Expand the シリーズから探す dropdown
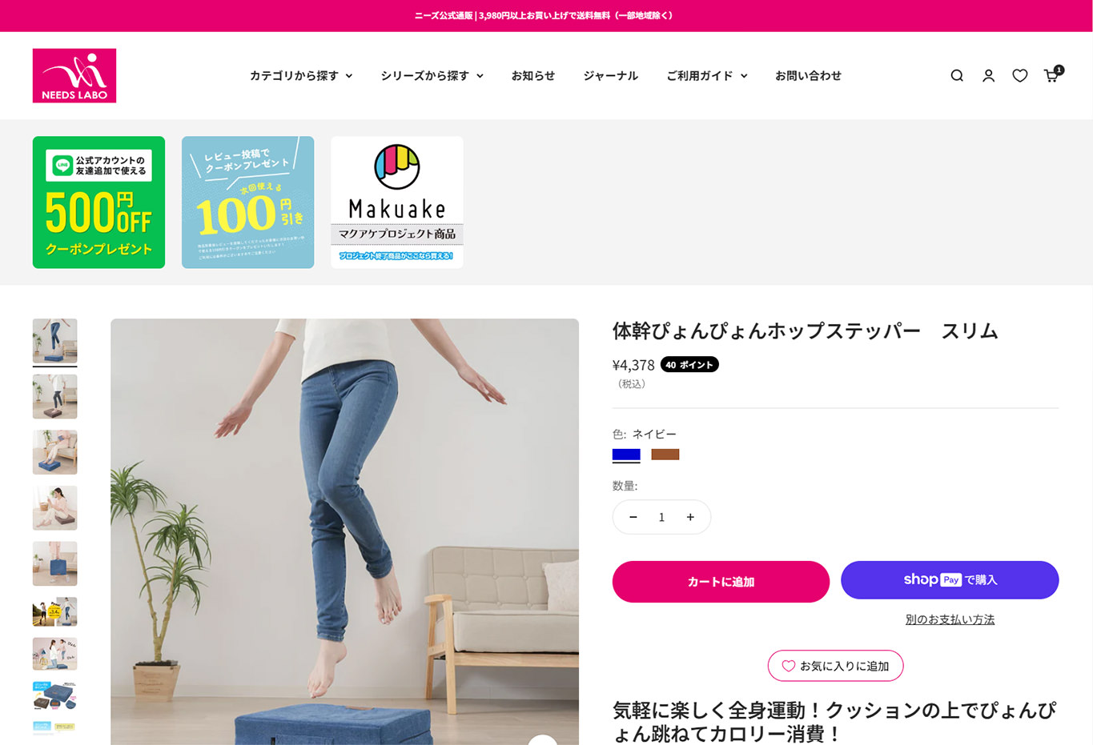The width and height of the screenshot is (1093, 745). point(432,75)
